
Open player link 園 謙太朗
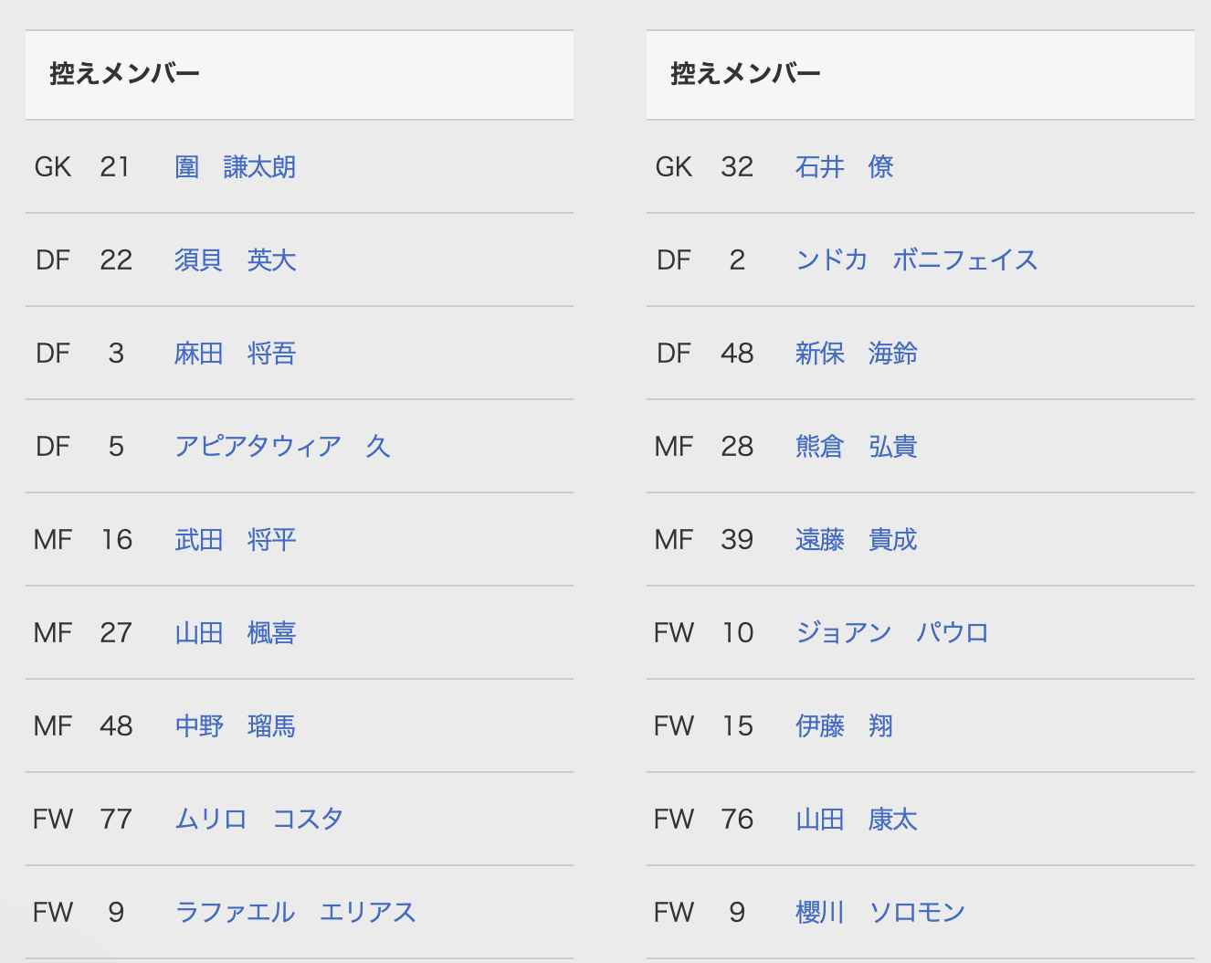point(236,167)
